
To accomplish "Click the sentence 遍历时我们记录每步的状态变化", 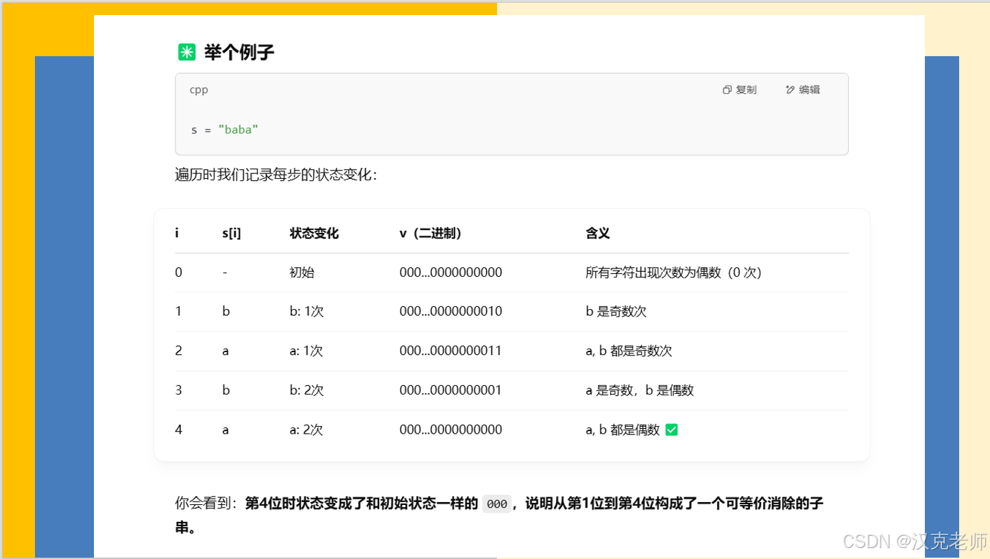I will (x=276, y=175).
